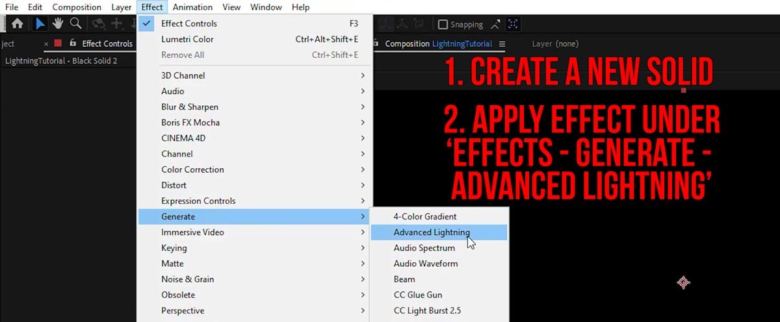Expand the Boris FX Mocha submenu
The width and height of the screenshot is (780, 322).
coord(255,122)
